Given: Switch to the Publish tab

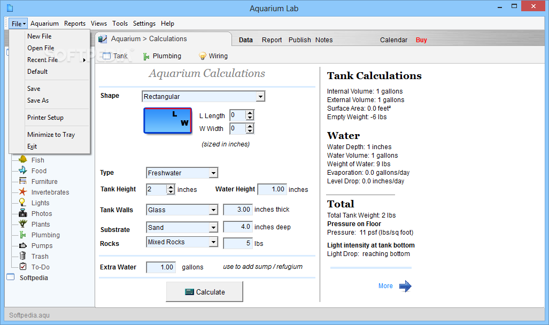Looking at the screenshot, I should click(300, 40).
